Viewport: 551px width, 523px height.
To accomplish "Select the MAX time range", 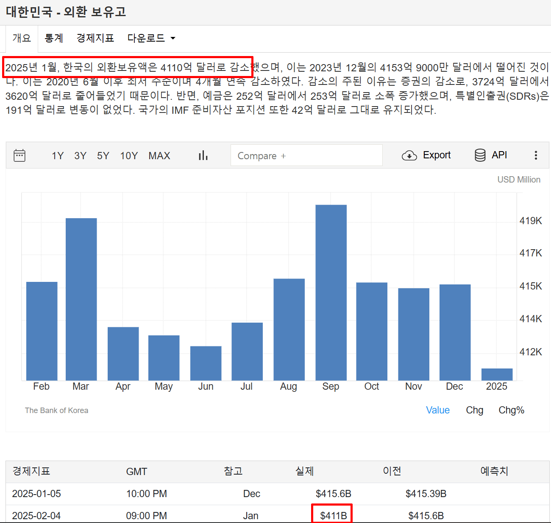I will click(x=159, y=156).
